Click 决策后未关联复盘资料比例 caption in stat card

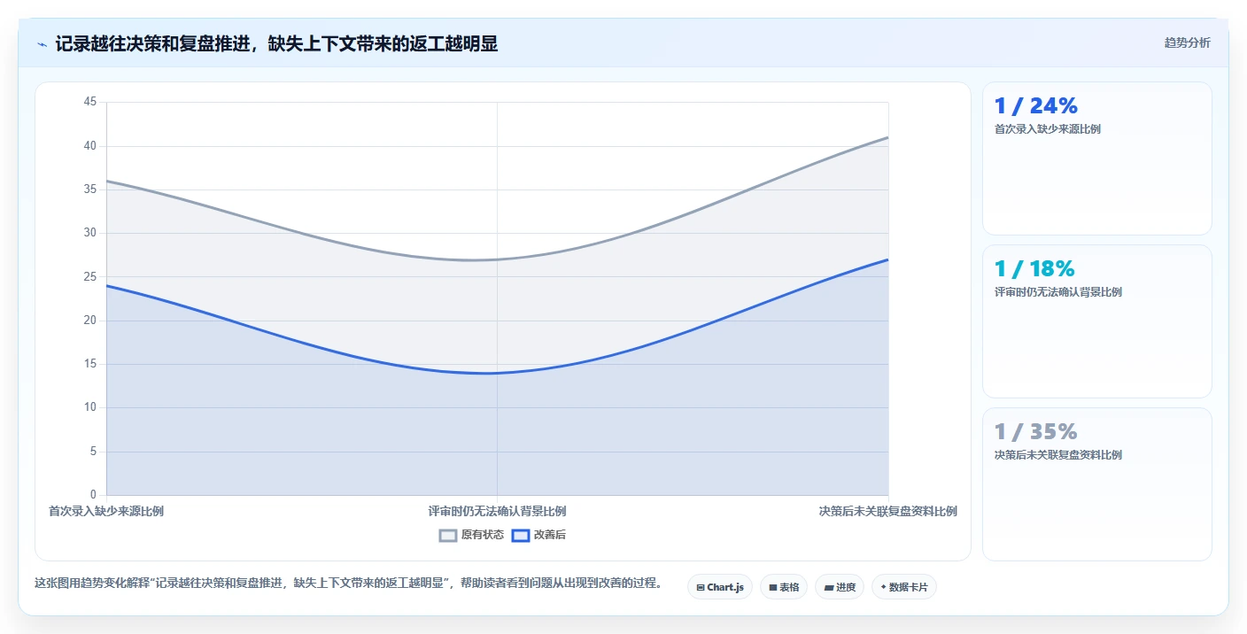[x=1058, y=455]
